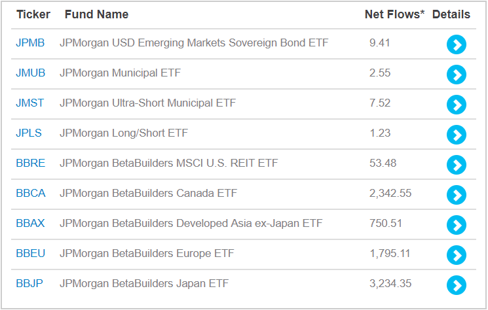Click details arrow beside JPLS fund
Screen dimensions: 488x310
click(456, 135)
